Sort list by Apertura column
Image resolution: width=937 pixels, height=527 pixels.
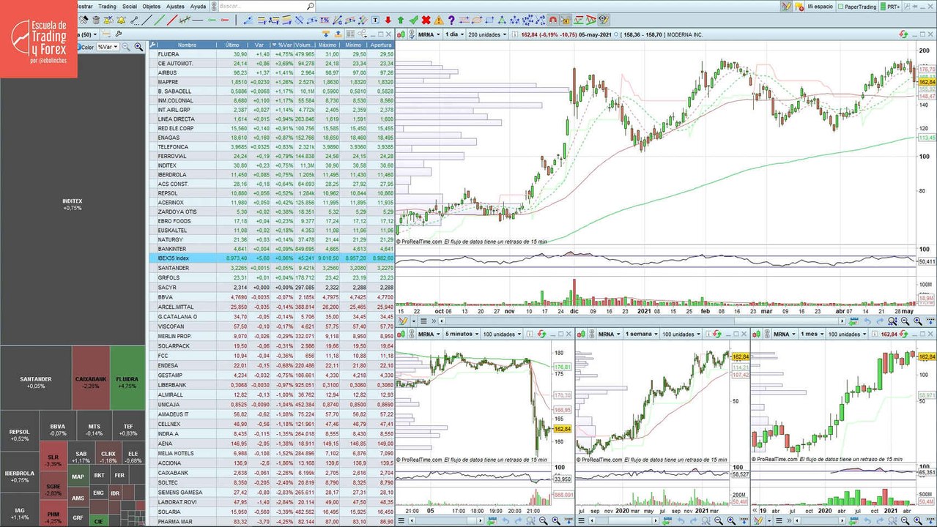pos(381,45)
